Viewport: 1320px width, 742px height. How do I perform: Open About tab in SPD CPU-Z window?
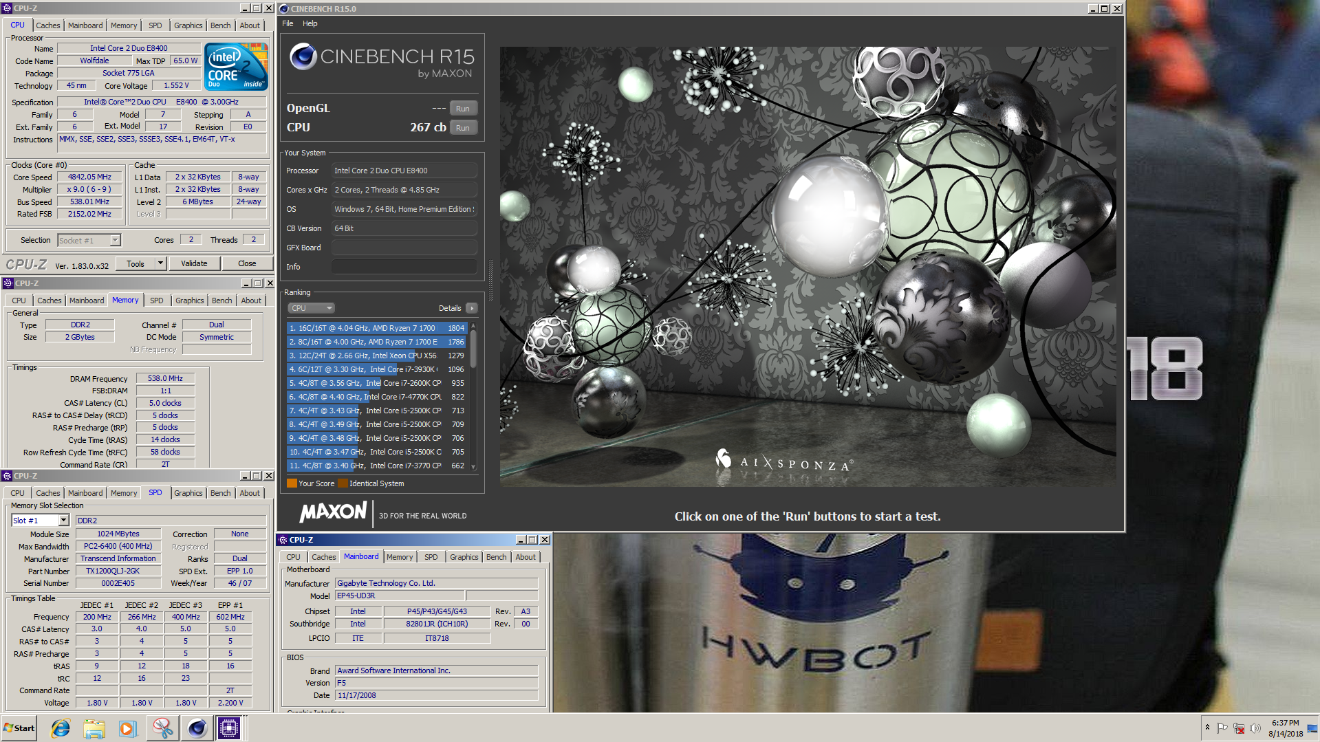(250, 493)
